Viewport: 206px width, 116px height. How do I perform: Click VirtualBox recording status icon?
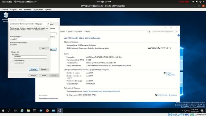pyautogui.click(x=186, y=115)
